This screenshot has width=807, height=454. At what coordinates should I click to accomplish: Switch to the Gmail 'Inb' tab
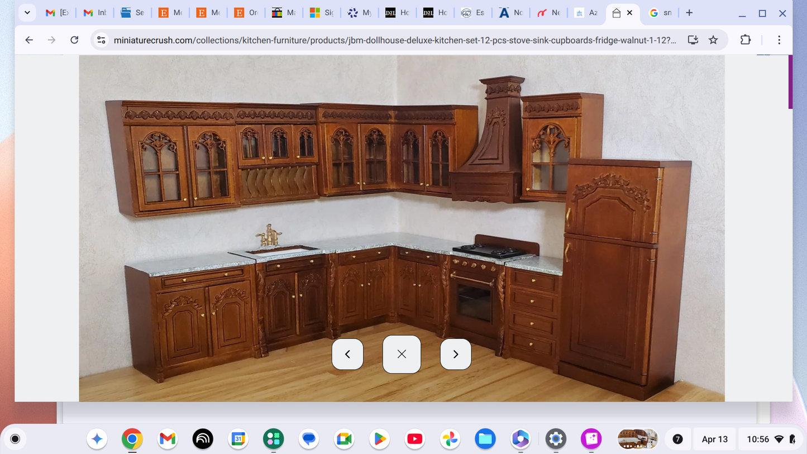tap(95, 13)
